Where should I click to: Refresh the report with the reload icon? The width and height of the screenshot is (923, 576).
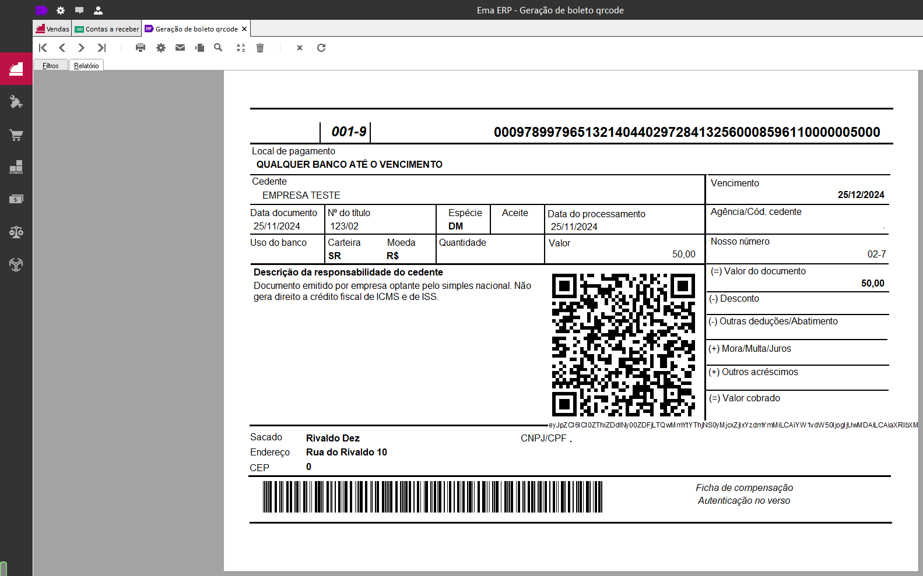(321, 48)
